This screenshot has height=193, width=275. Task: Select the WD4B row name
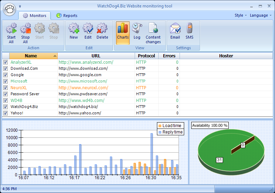tap(17, 100)
